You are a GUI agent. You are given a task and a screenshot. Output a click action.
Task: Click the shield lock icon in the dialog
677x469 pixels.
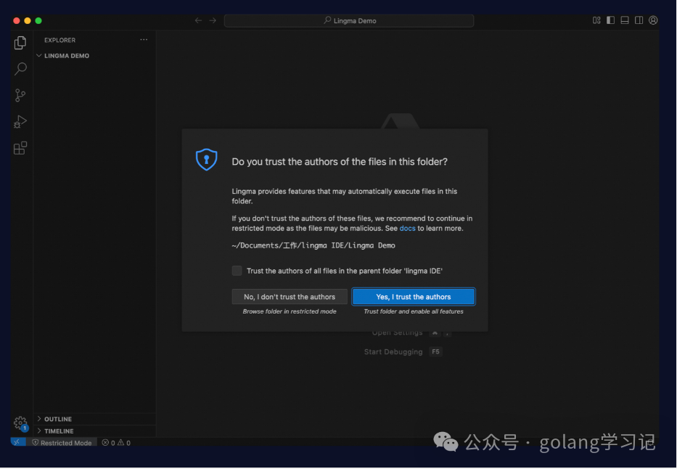[x=206, y=159]
